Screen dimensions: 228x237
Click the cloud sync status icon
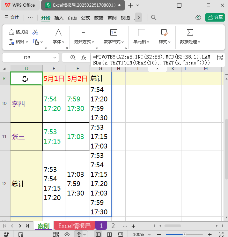click(198, 17)
